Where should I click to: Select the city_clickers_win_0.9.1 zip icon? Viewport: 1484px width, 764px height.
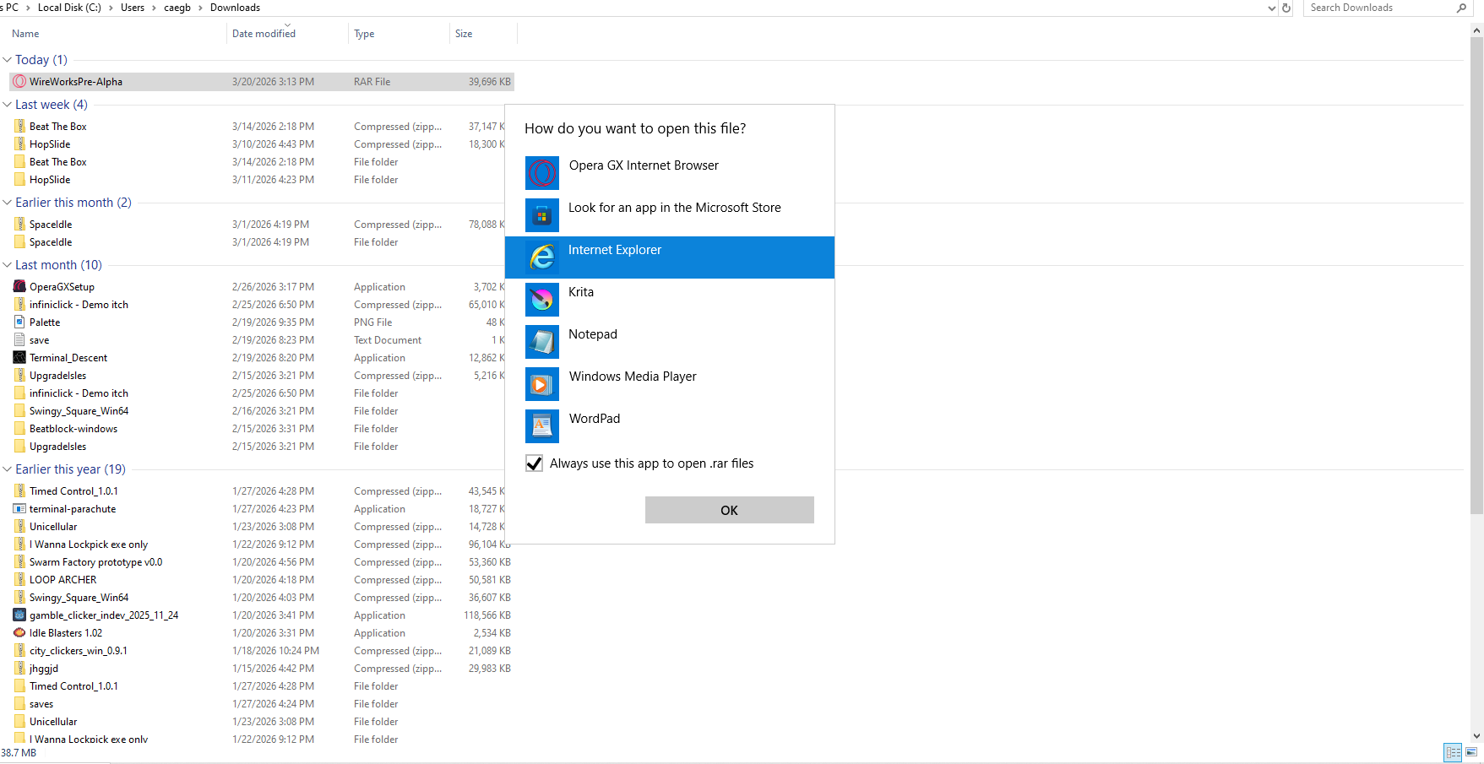[x=19, y=651]
